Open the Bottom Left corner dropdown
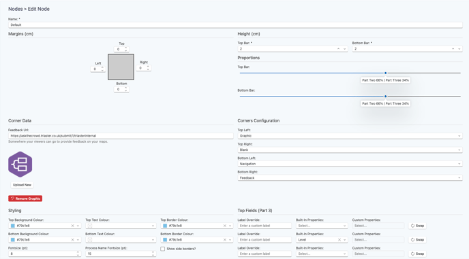This screenshot has width=469, height=259. [x=350, y=164]
